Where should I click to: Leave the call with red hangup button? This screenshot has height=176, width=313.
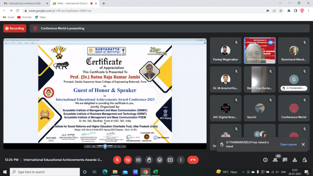[193, 160]
